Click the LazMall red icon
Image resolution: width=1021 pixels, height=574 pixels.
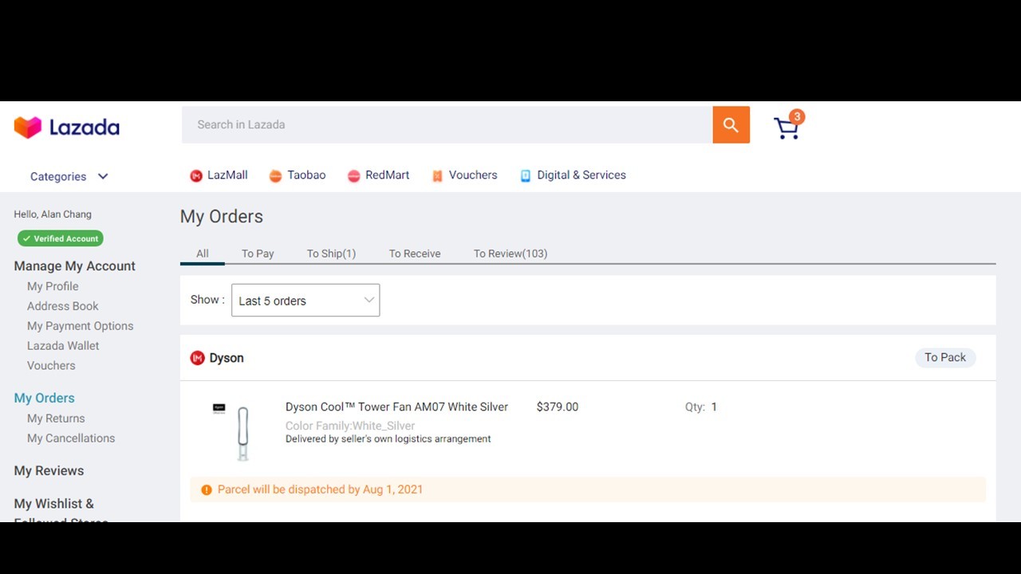tap(196, 176)
